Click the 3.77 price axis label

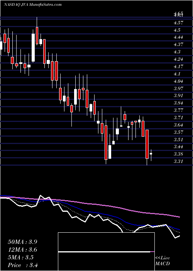pos(178,110)
